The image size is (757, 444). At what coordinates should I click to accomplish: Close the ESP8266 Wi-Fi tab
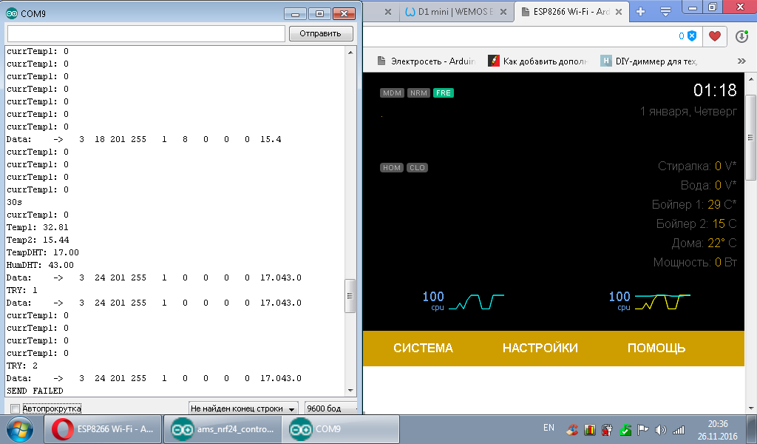(619, 12)
